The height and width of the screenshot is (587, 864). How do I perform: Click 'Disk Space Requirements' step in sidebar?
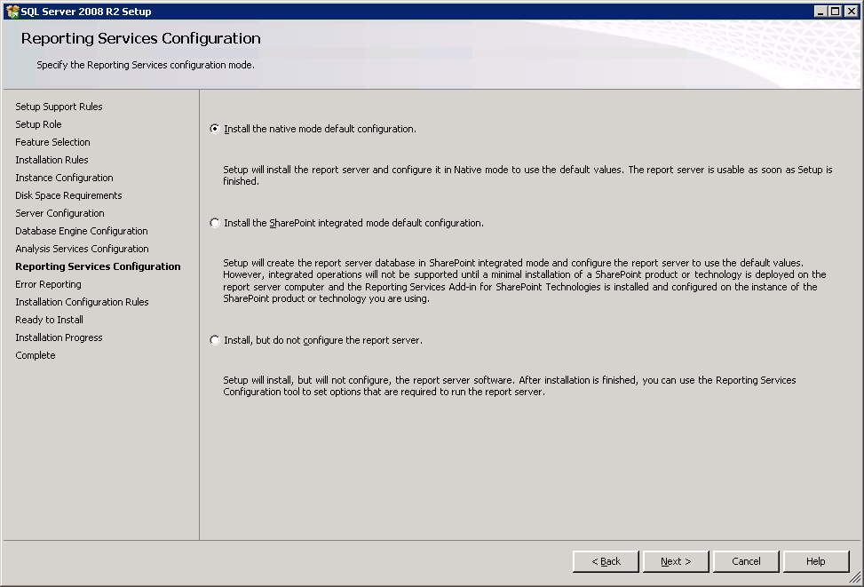pos(68,195)
